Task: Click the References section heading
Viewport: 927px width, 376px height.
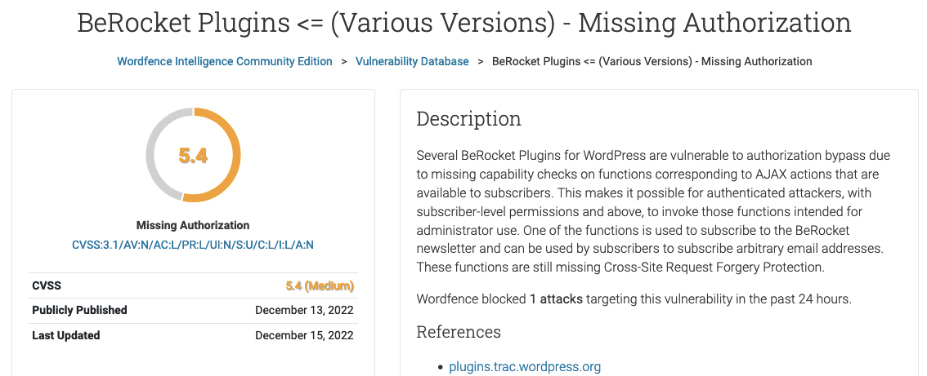Action: coord(458,332)
